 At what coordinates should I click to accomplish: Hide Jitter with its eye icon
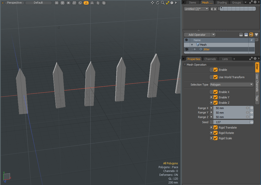(x=186, y=49)
